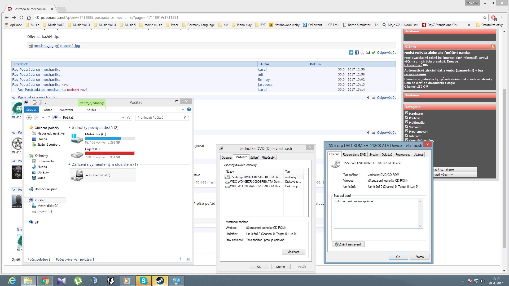Click the RSS feed icon in Články
Screen dimensions: 509x286
493,46
